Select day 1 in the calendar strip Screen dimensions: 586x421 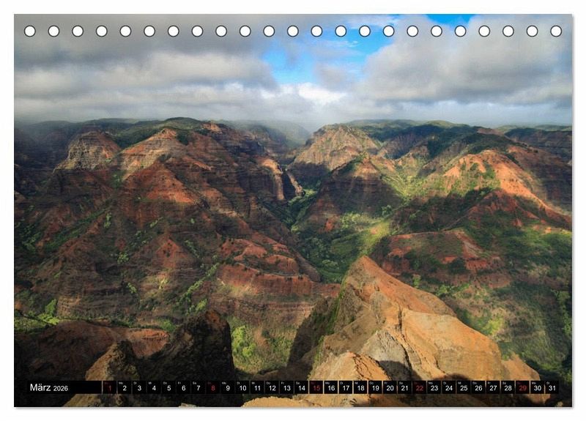[x=109, y=387]
